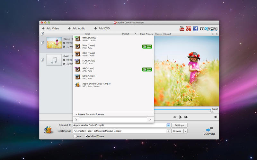Open the Destination path dropdown

click(168, 131)
